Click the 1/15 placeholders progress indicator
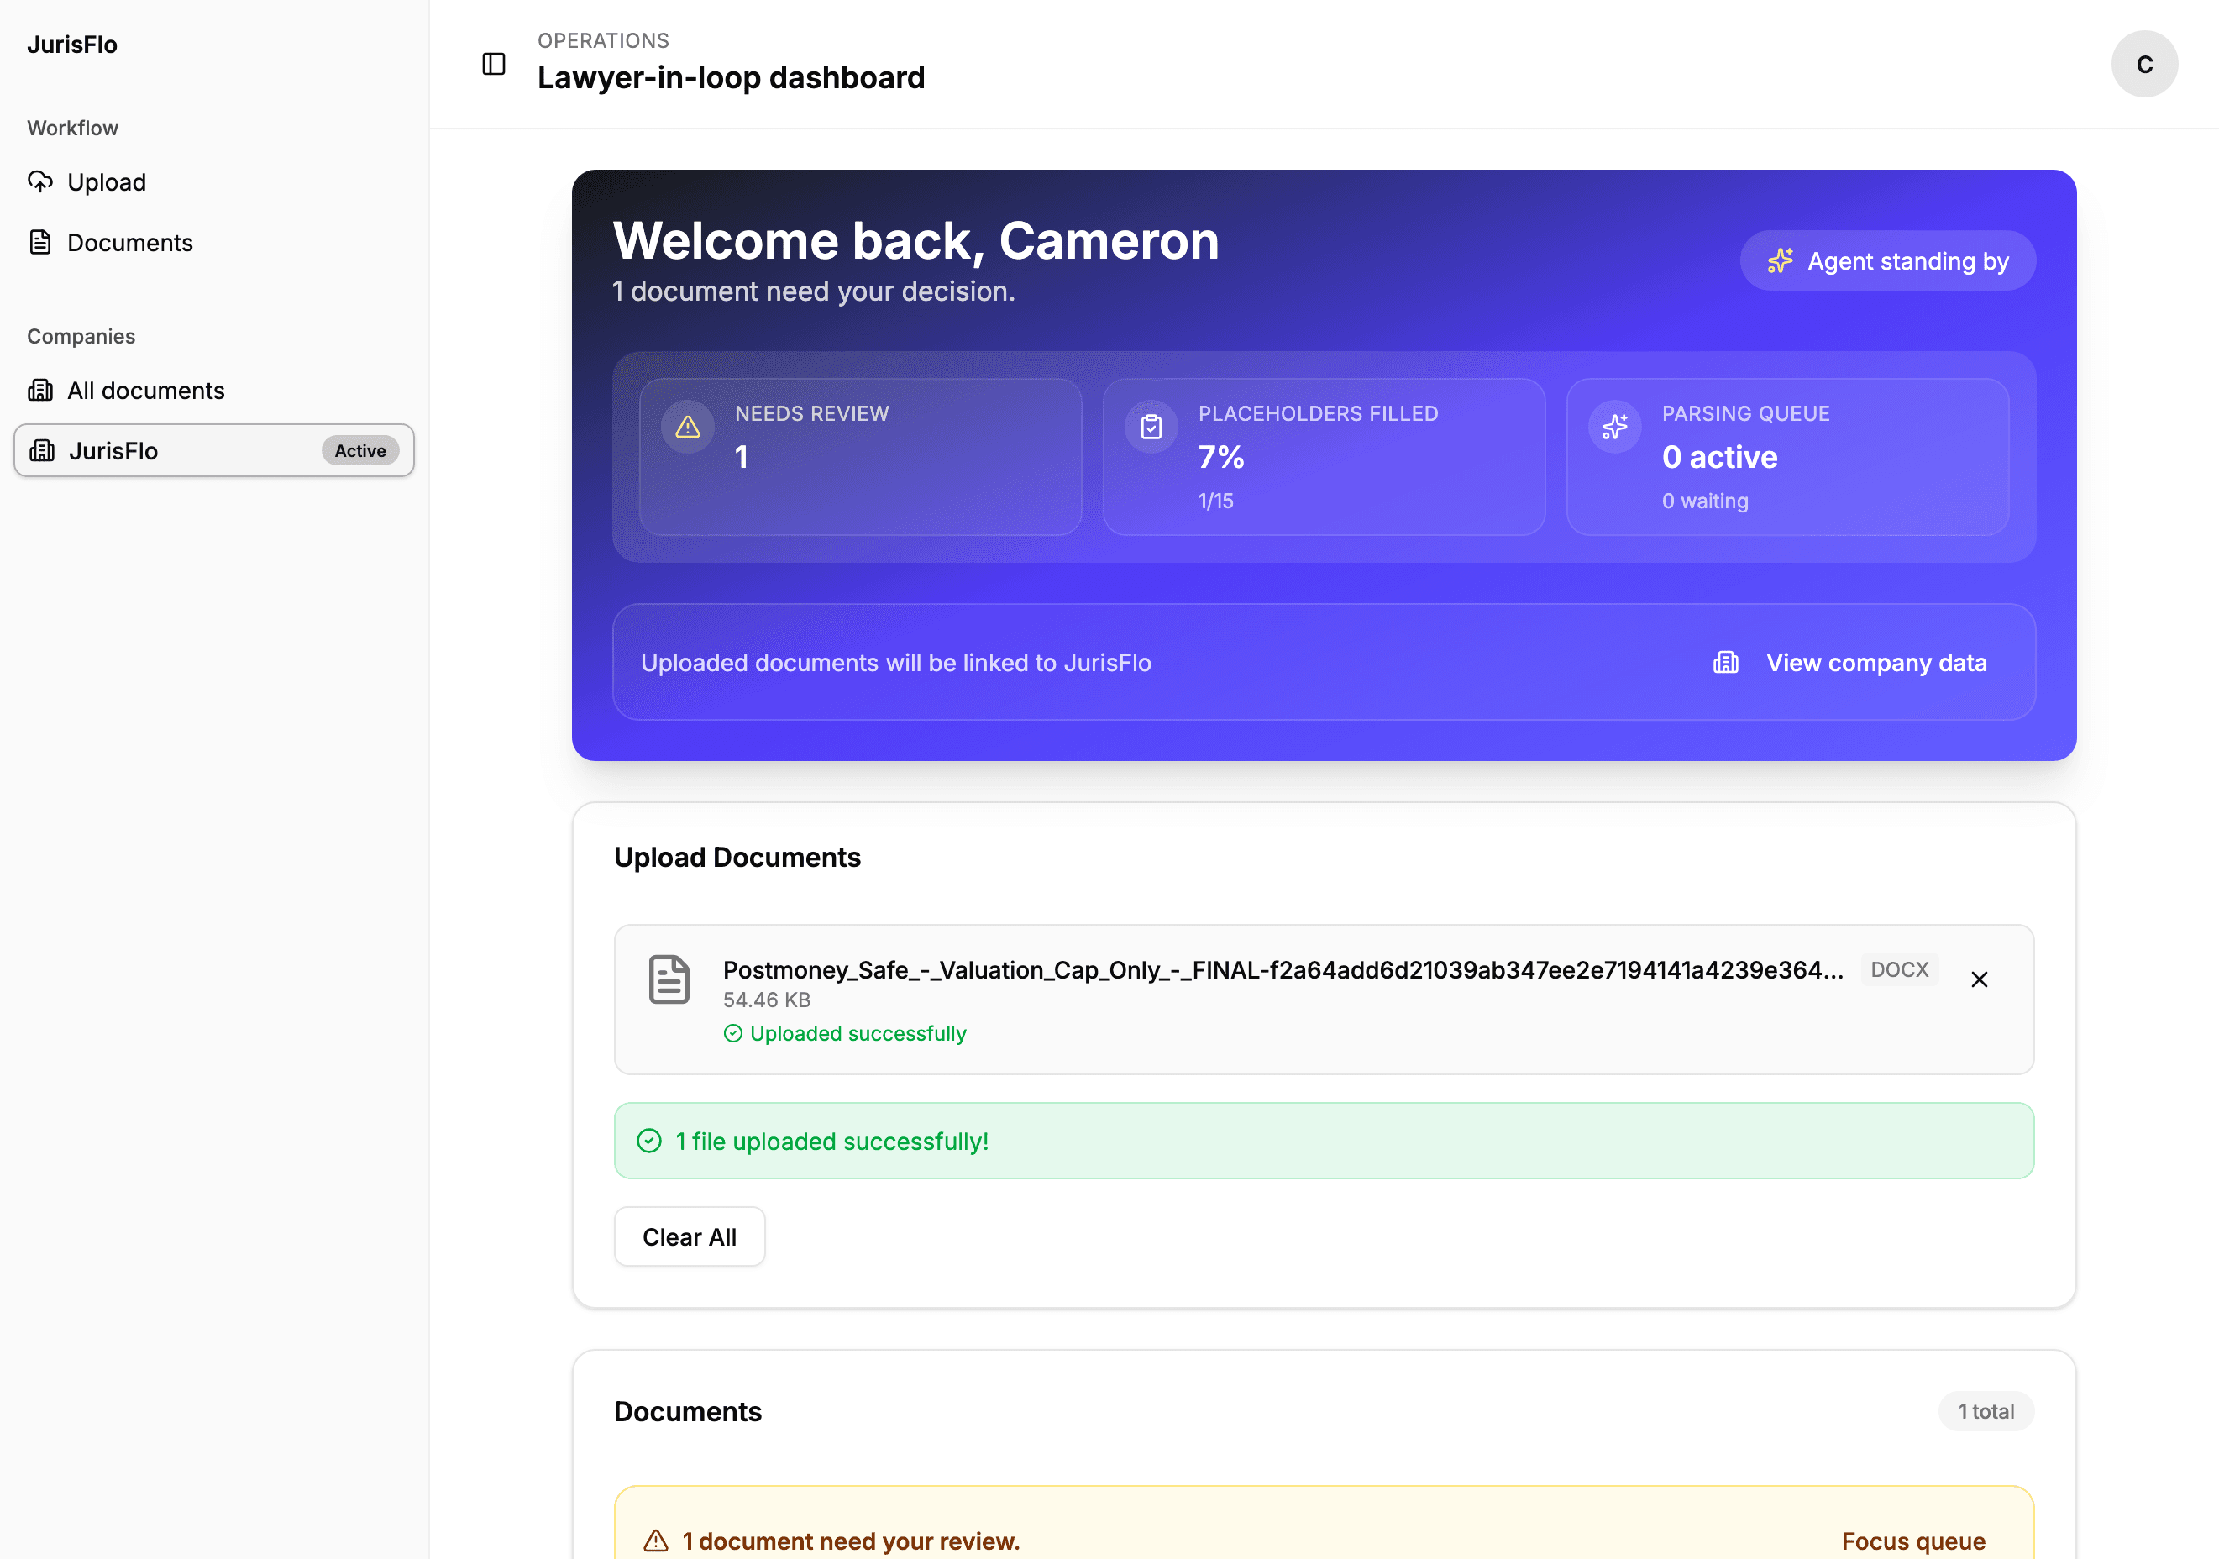 point(1214,501)
